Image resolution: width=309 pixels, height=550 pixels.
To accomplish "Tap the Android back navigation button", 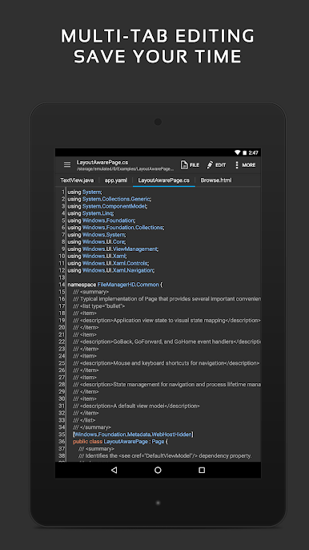I will tap(114, 470).
